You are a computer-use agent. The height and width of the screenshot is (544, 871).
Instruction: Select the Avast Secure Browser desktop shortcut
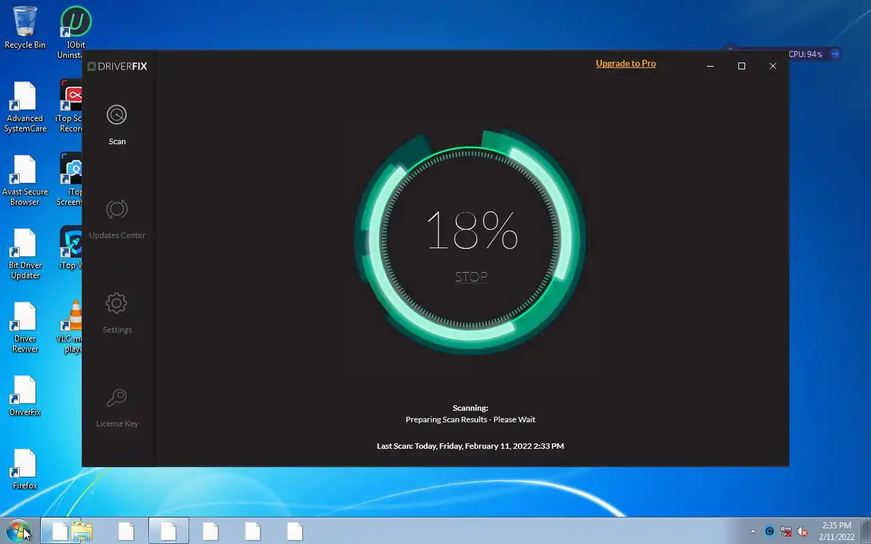point(25,180)
